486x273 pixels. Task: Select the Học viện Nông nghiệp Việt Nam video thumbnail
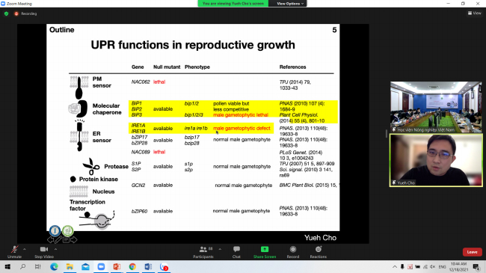pos(435,107)
